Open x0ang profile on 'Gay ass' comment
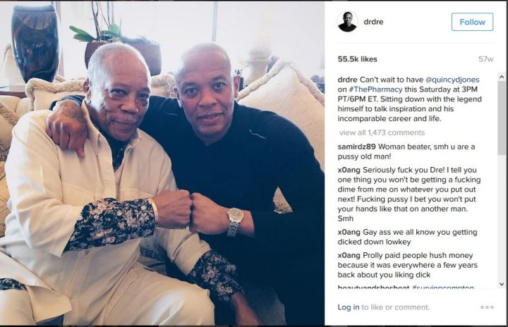 click(349, 232)
